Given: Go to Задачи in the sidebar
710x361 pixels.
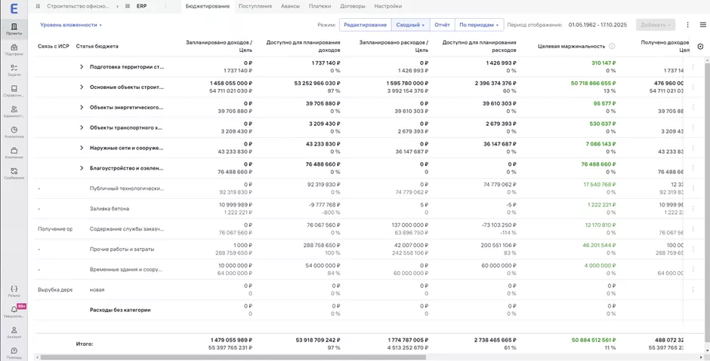Looking at the screenshot, I should [14, 71].
